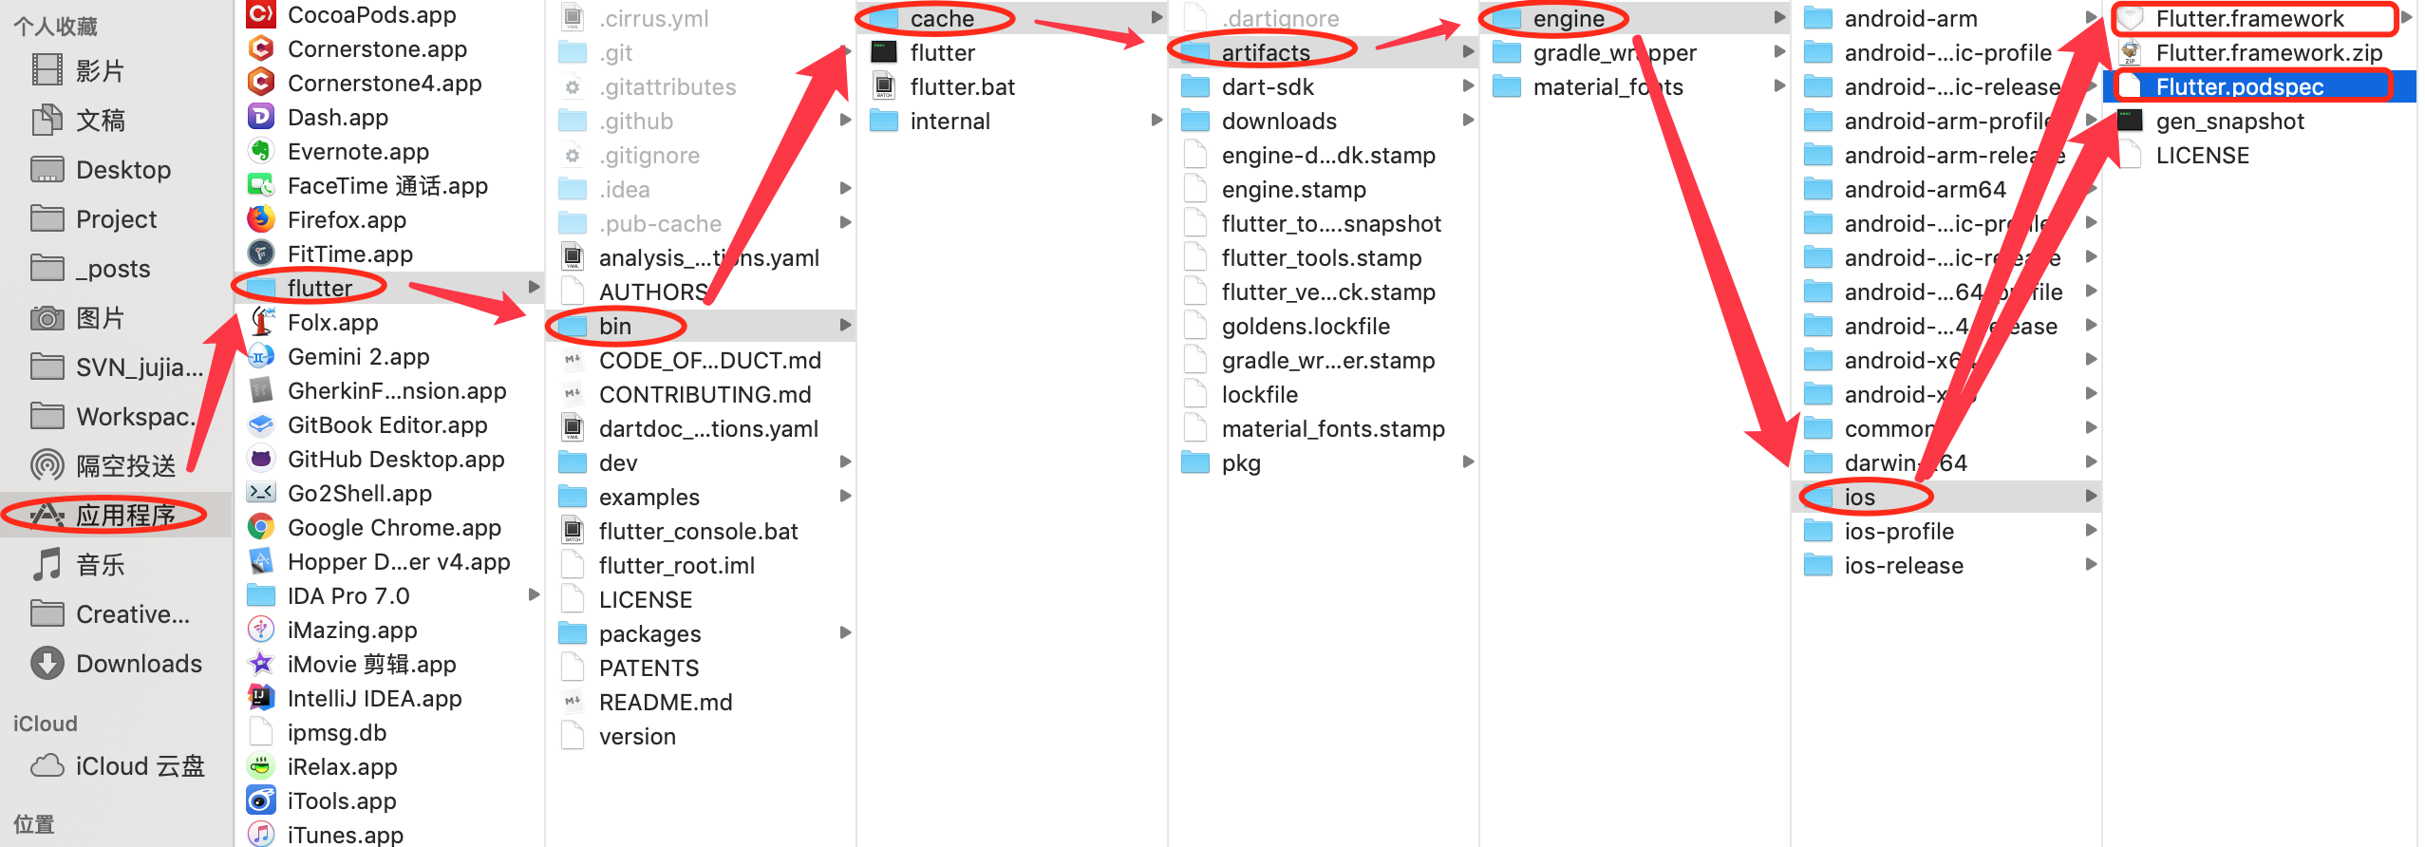Open 应用程序 in the sidebar
This screenshot has height=847, width=2425.
click(x=116, y=515)
